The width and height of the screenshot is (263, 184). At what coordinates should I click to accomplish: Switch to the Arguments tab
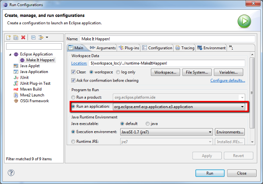(x=103, y=48)
